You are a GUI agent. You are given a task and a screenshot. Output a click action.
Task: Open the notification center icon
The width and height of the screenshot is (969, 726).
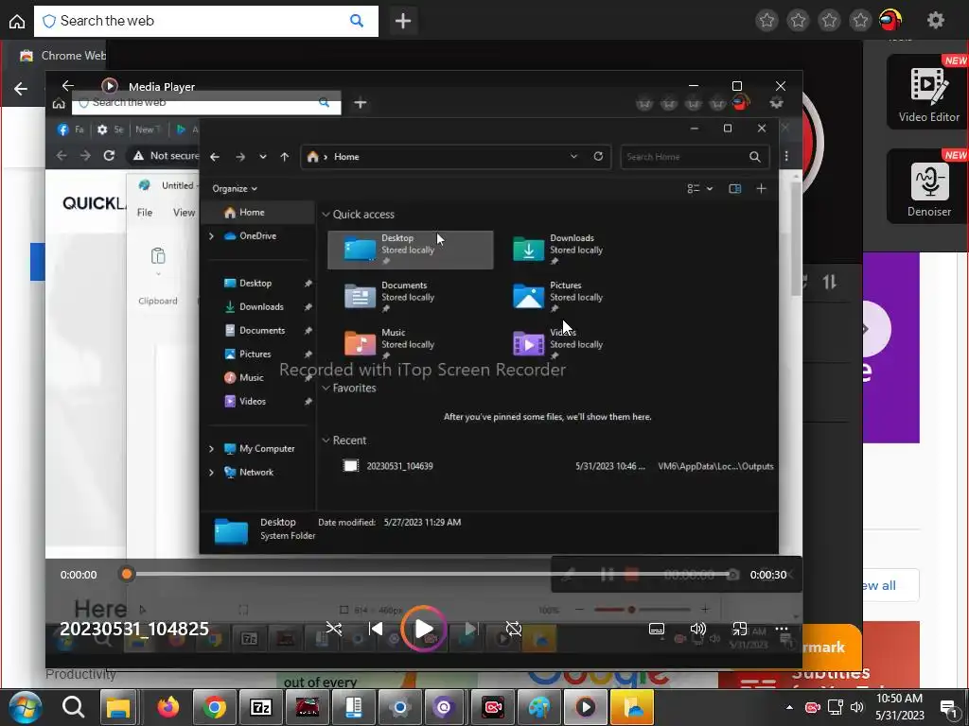(x=948, y=709)
